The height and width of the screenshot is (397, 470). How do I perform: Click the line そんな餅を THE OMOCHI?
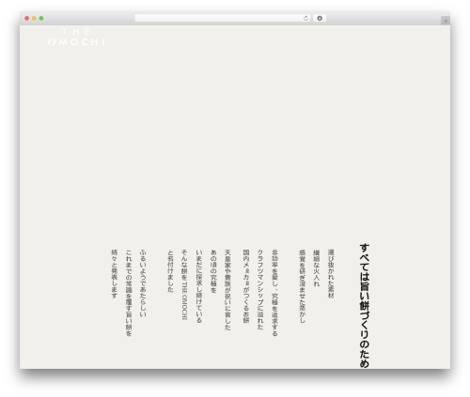(x=184, y=284)
